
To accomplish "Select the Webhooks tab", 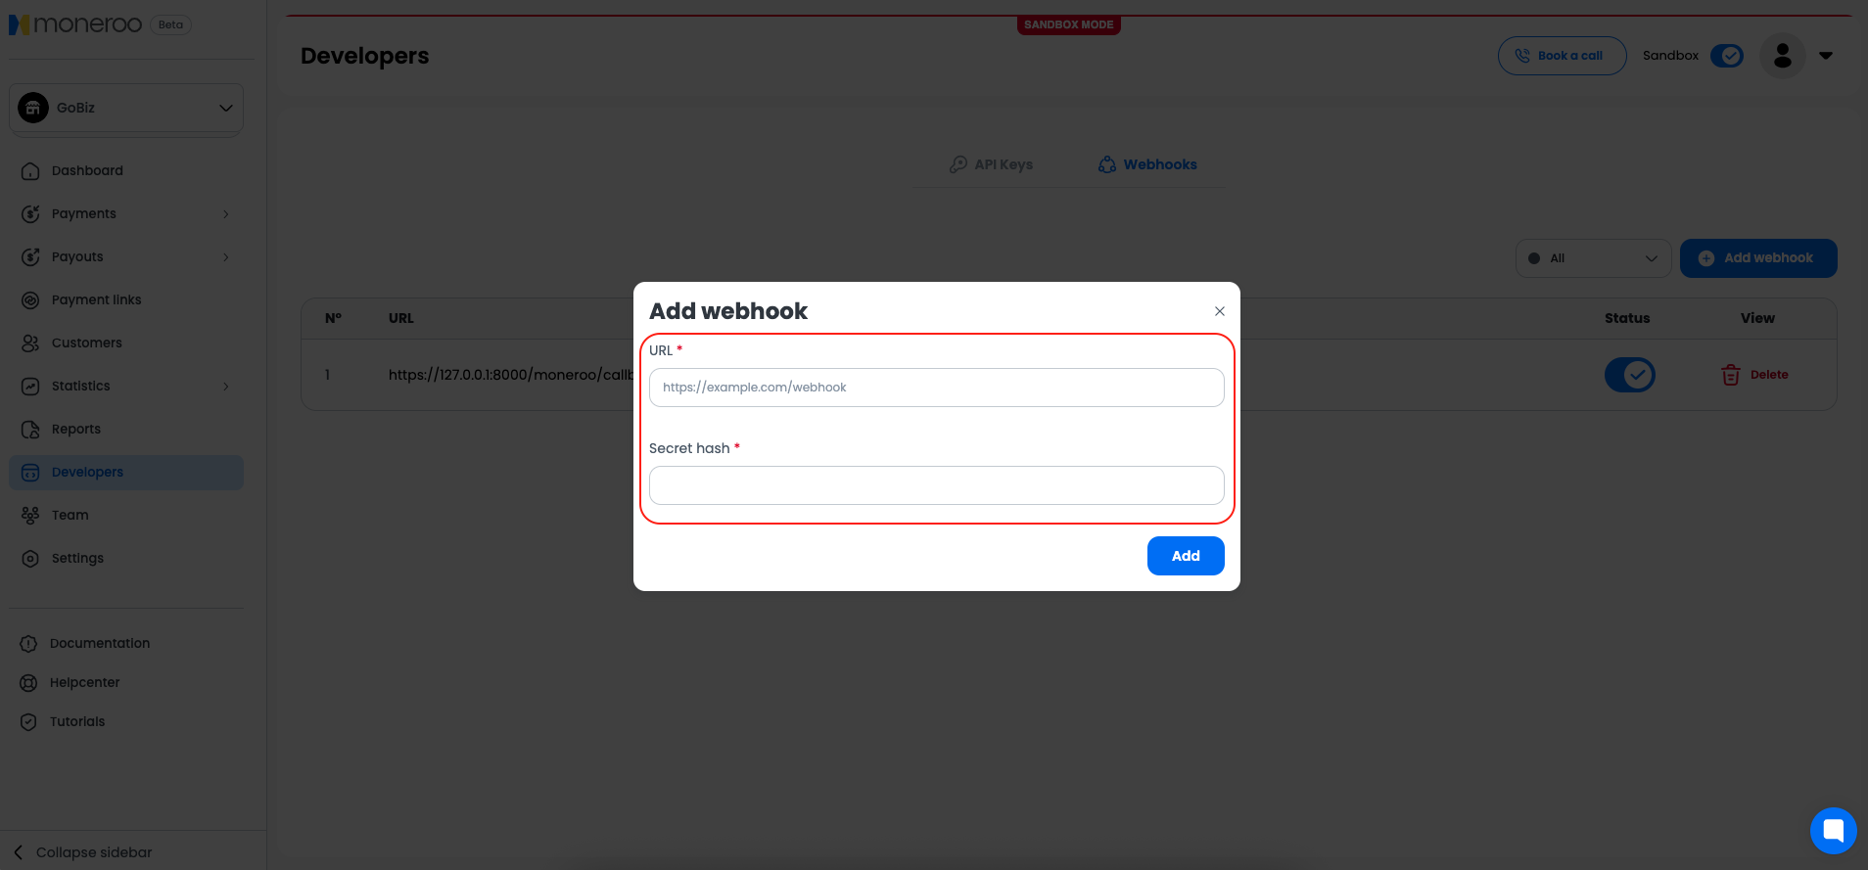I will (1147, 164).
